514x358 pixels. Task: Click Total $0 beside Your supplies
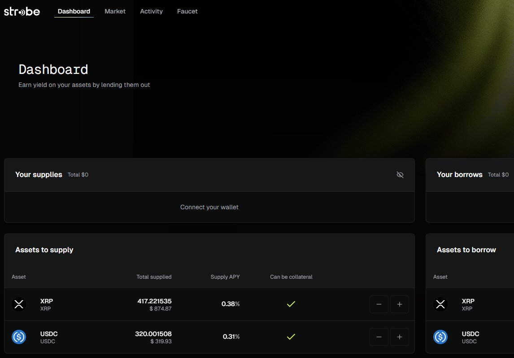click(78, 175)
